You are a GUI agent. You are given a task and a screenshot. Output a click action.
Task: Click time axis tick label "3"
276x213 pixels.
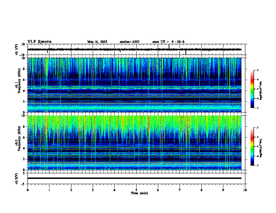coord(93,190)
